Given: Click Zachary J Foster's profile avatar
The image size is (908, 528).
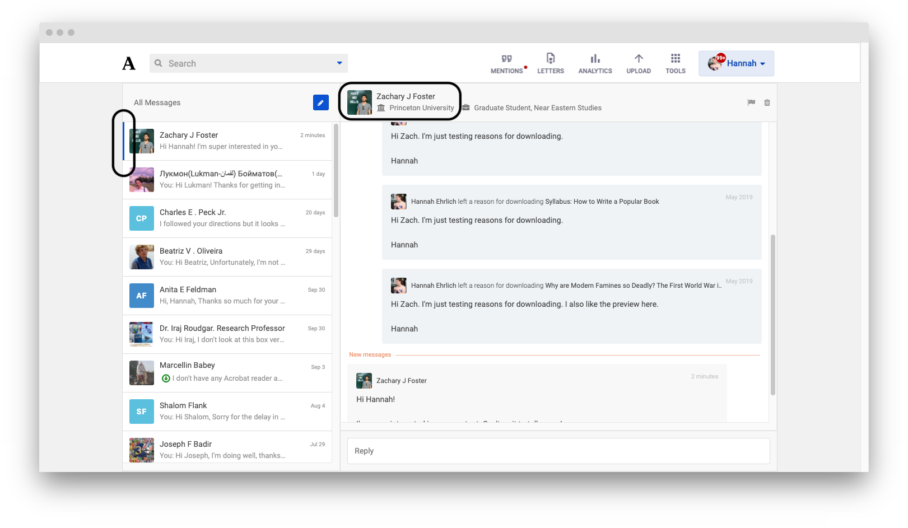Looking at the screenshot, I should 360,102.
